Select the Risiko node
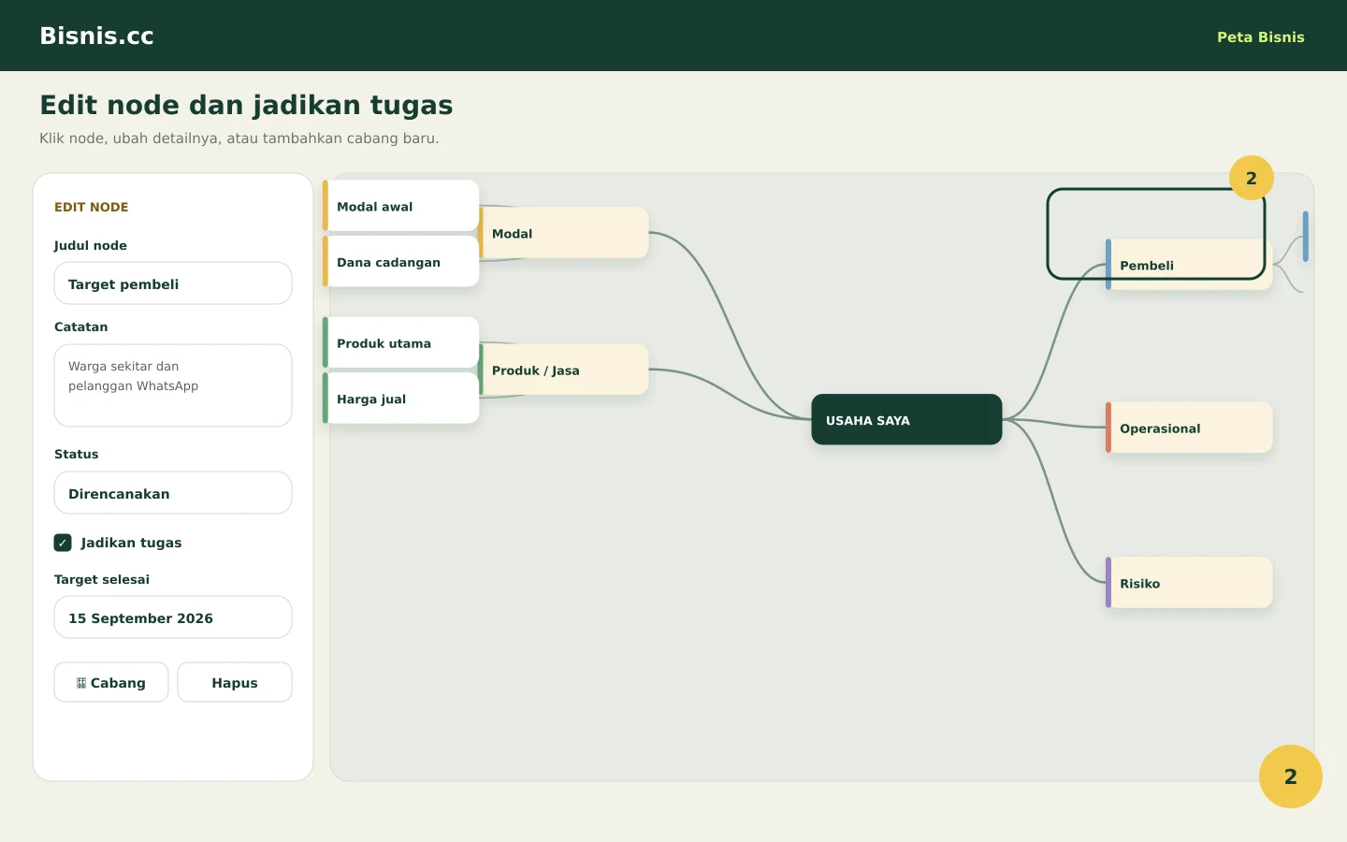 click(1189, 583)
